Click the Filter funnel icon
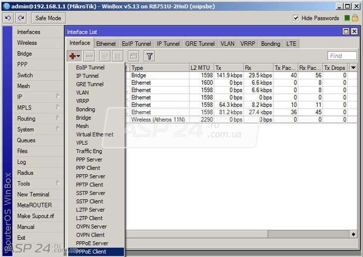Viewport: 363px width, 257px height. pyautogui.click(x=150, y=56)
